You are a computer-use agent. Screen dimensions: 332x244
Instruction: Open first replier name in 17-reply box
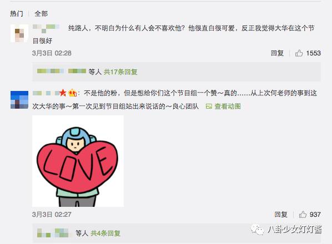pos(50,71)
